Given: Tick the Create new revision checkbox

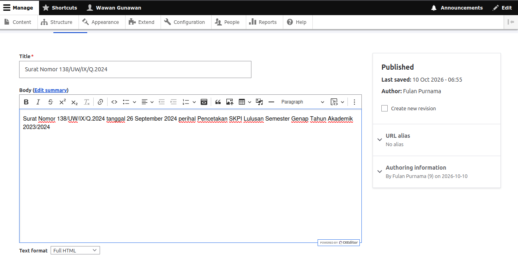Looking at the screenshot, I should 385,108.
